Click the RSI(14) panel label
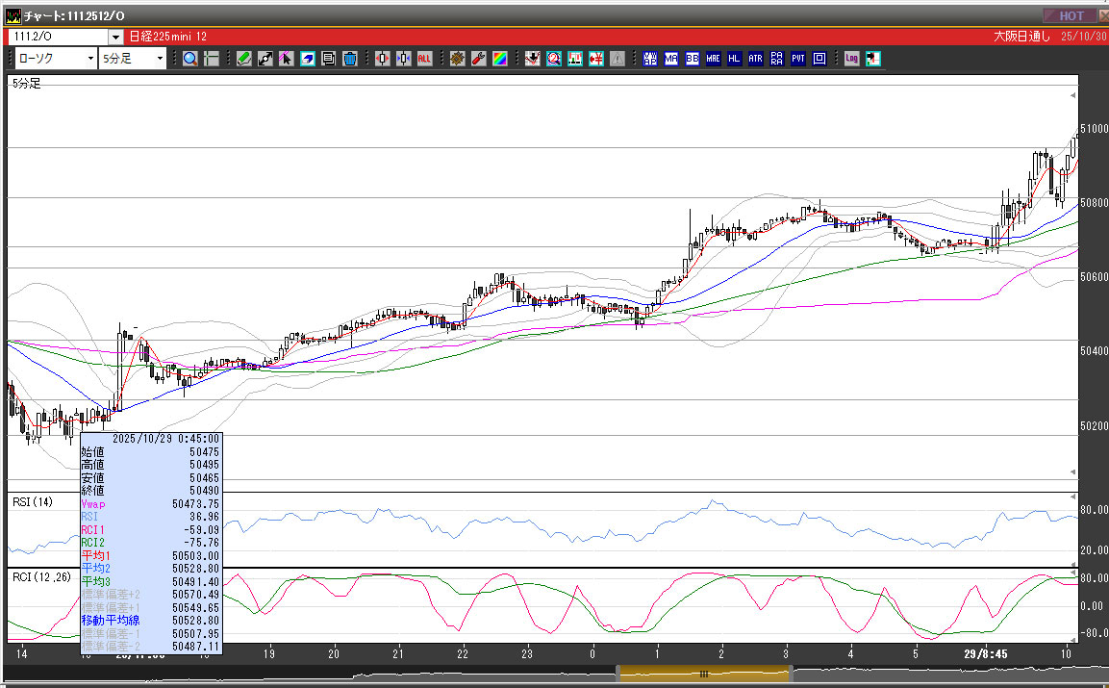 [x=32, y=501]
